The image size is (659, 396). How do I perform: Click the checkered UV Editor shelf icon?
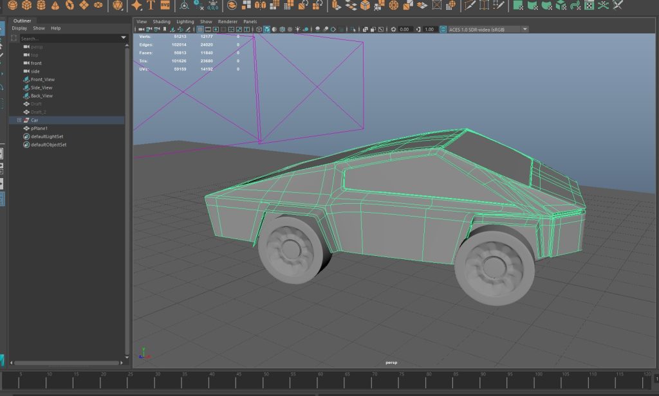pyautogui.click(x=589, y=5)
